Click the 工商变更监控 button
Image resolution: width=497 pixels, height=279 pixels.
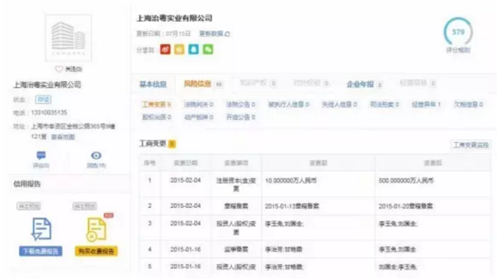(x=471, y=145)
